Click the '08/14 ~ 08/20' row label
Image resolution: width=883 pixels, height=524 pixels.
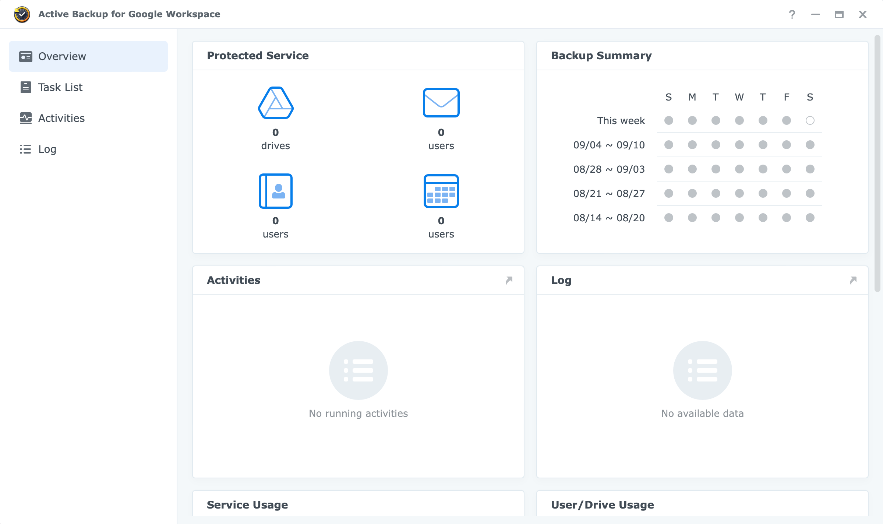[609, 218]
